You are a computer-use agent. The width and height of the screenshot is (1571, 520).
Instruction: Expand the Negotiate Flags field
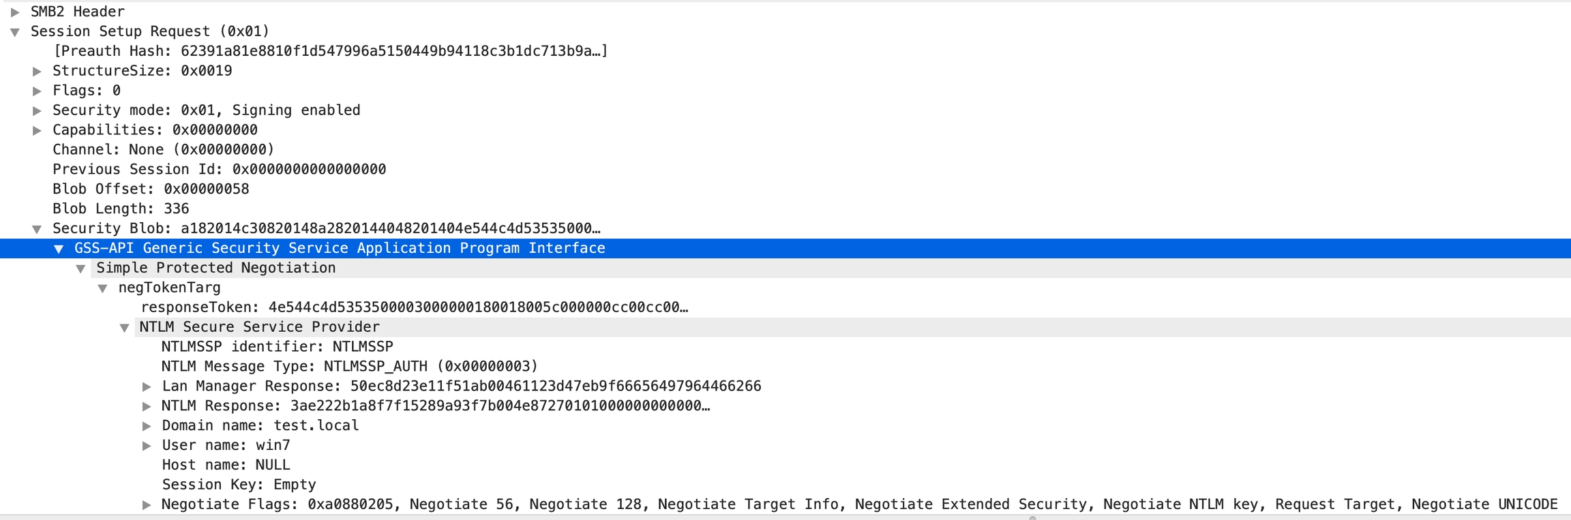coord(147,505)
